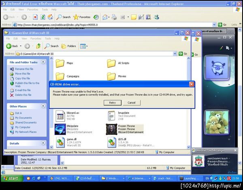
Task: Click the Up folder icon in Explorer toolbar
Action: pyautogui.click(x=38, y=46)
